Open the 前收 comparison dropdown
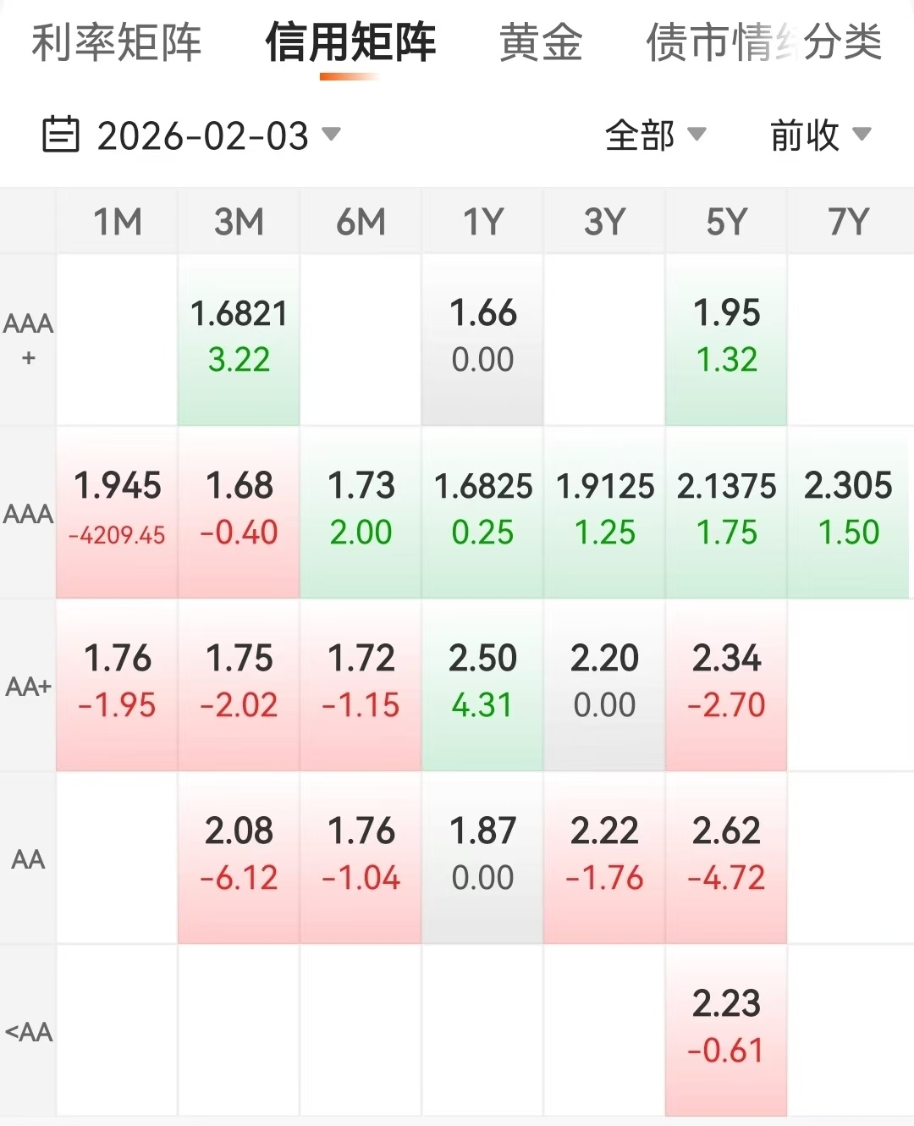 [x=819, y=135]
